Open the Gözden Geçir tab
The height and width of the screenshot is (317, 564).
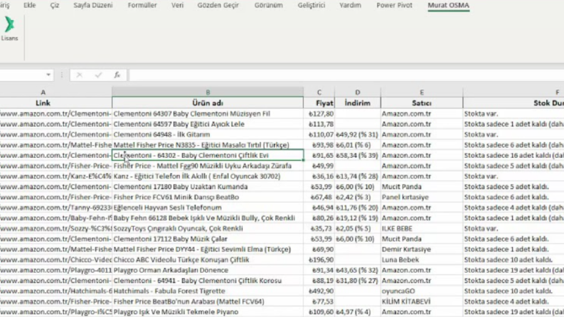[218, 5]
